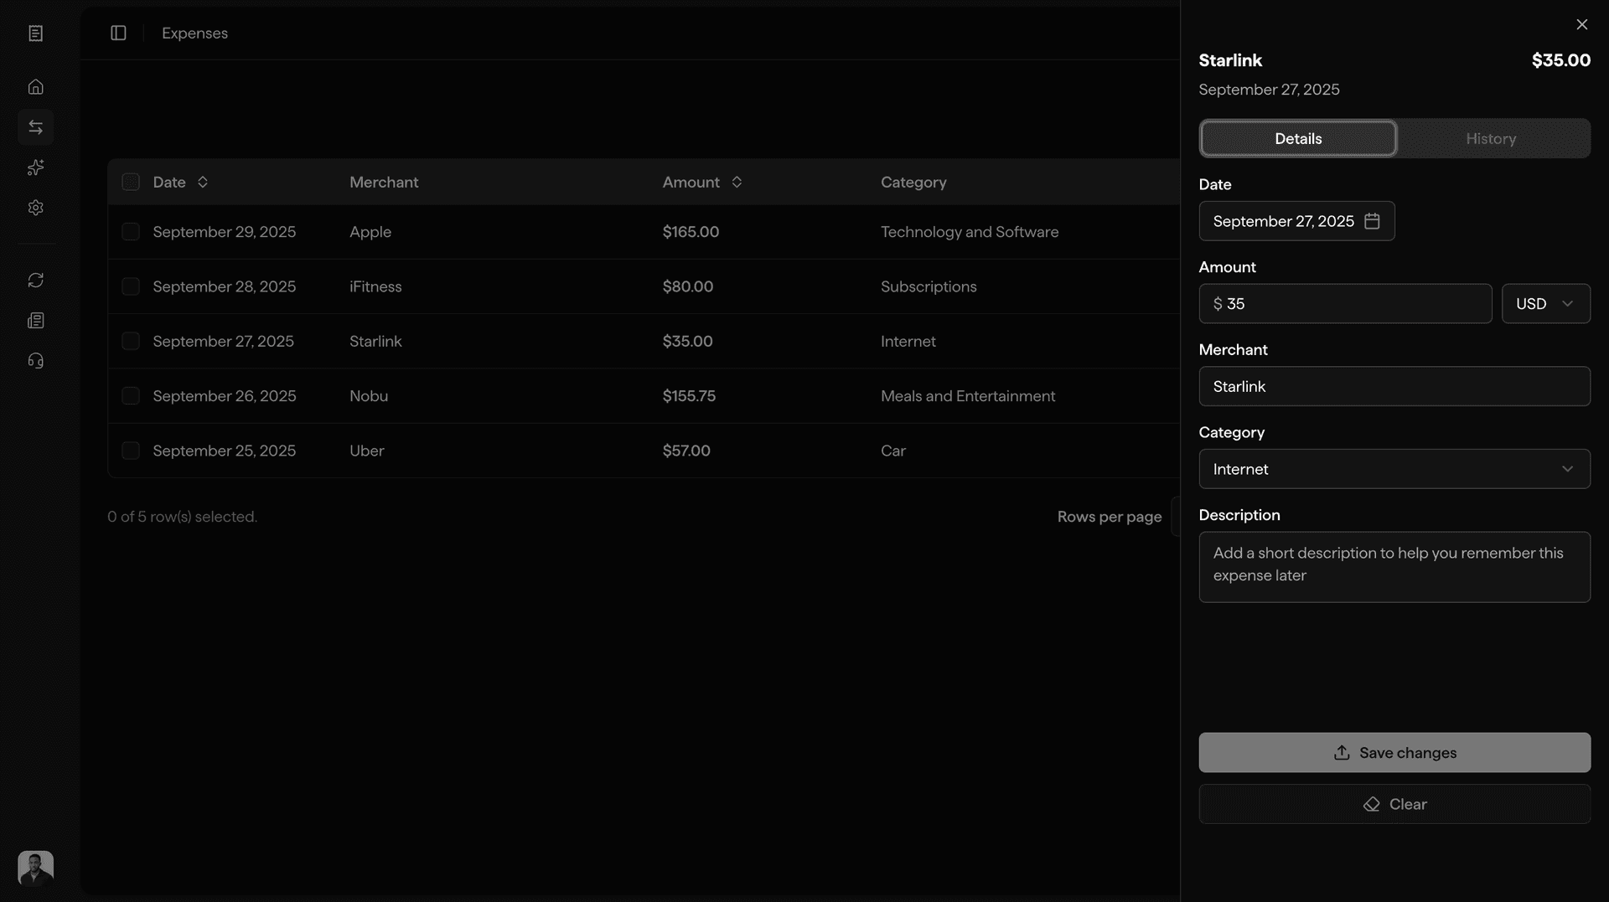Collapse the sidebar with the panel icon
Screen dimensions: 1609x902
tap(117, 33)
